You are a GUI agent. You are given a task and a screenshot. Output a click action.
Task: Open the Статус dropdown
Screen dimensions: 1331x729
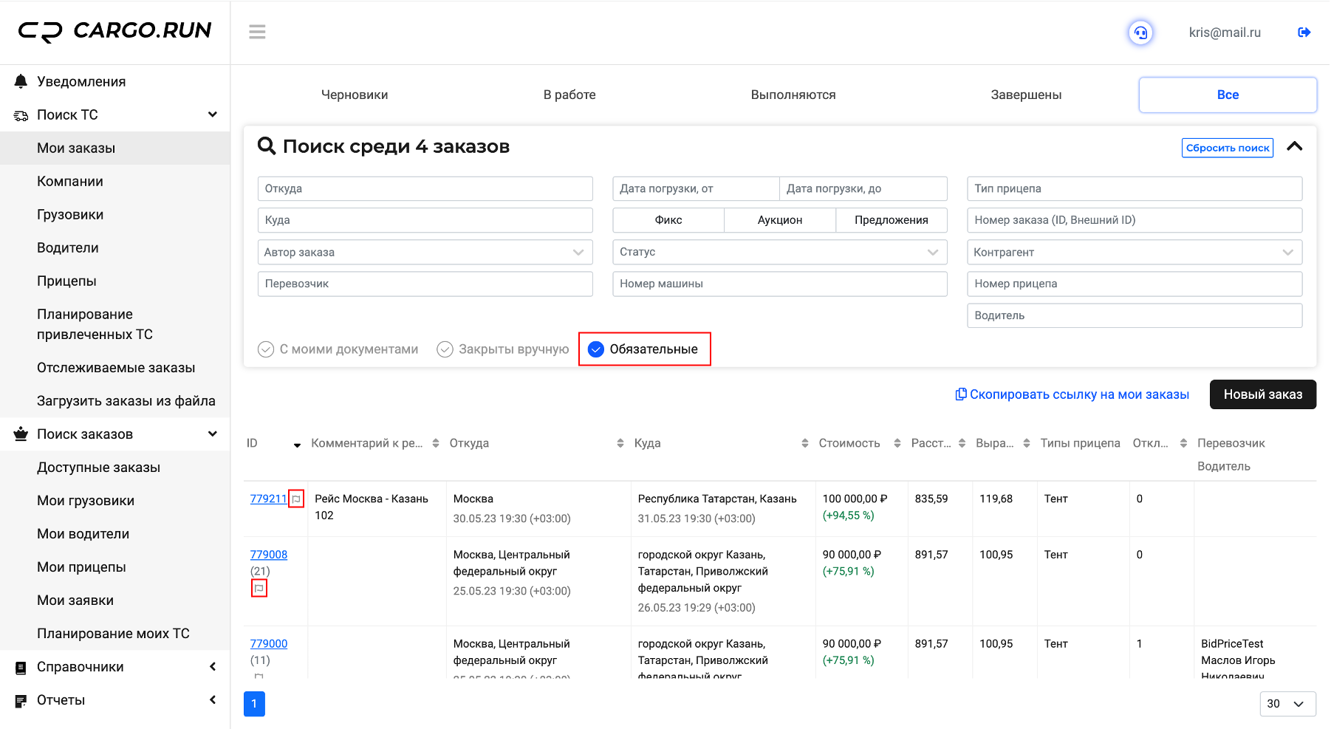(x=780, y=252)
